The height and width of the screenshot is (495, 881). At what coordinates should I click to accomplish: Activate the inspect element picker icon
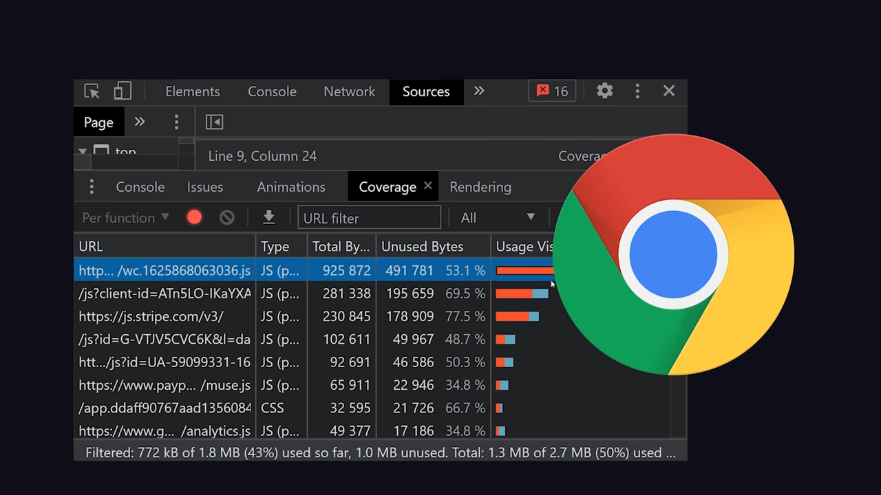(x=92, y=91)
